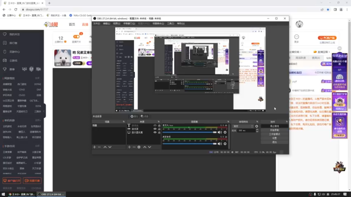Expand 全部 next to 手游休闲
The height and width of the screenshot is (197, 351).
(x=37, y=146)
